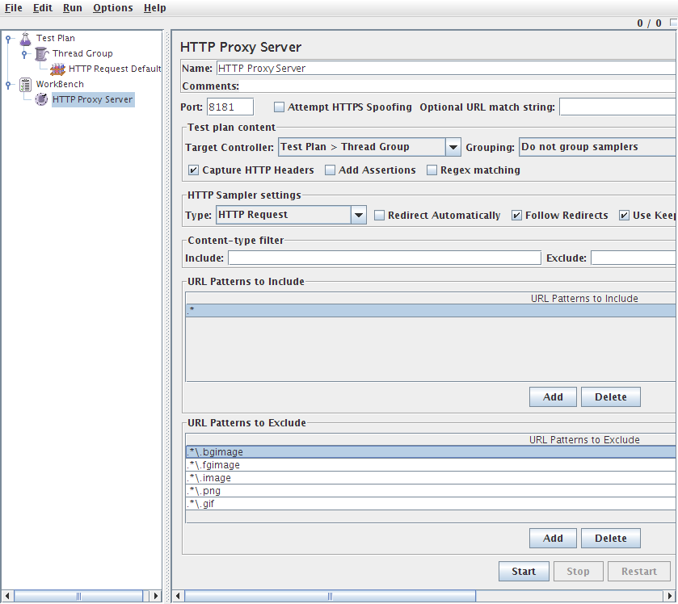The height and width of the screenshot is (604, 678).
Task: Select HTTP Proxy Server tree node
Action: pos(93,99)
